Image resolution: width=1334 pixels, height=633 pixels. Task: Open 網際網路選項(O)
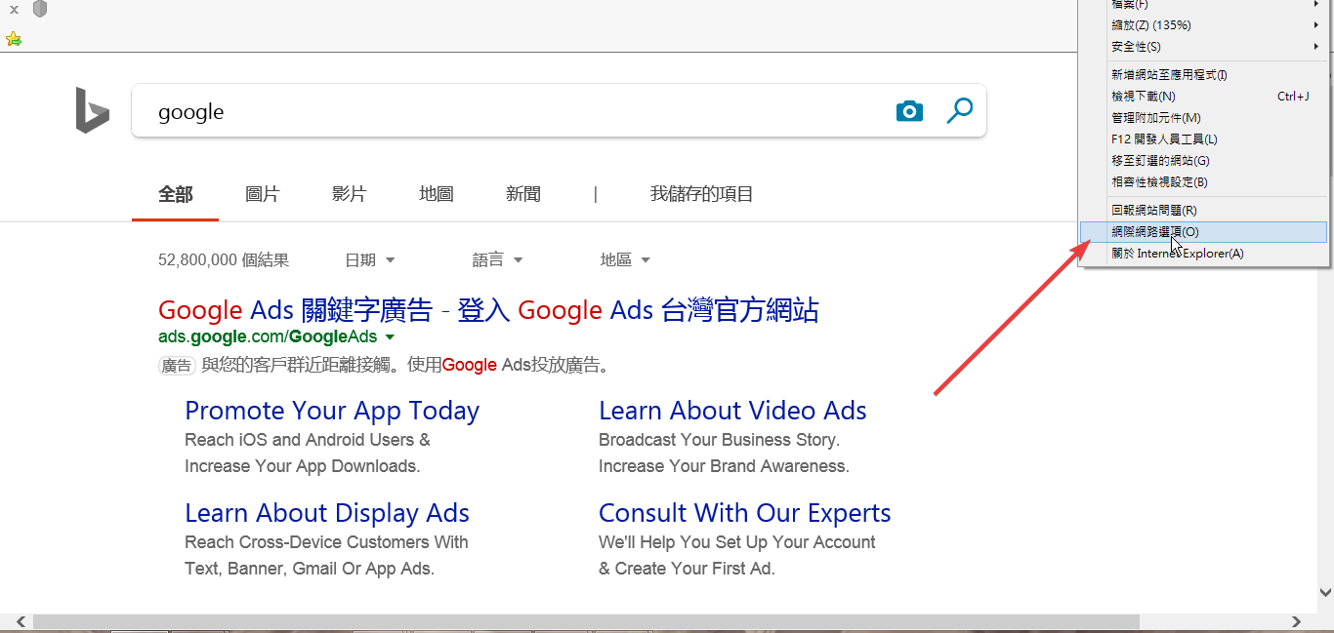(x=1204, y=232)
